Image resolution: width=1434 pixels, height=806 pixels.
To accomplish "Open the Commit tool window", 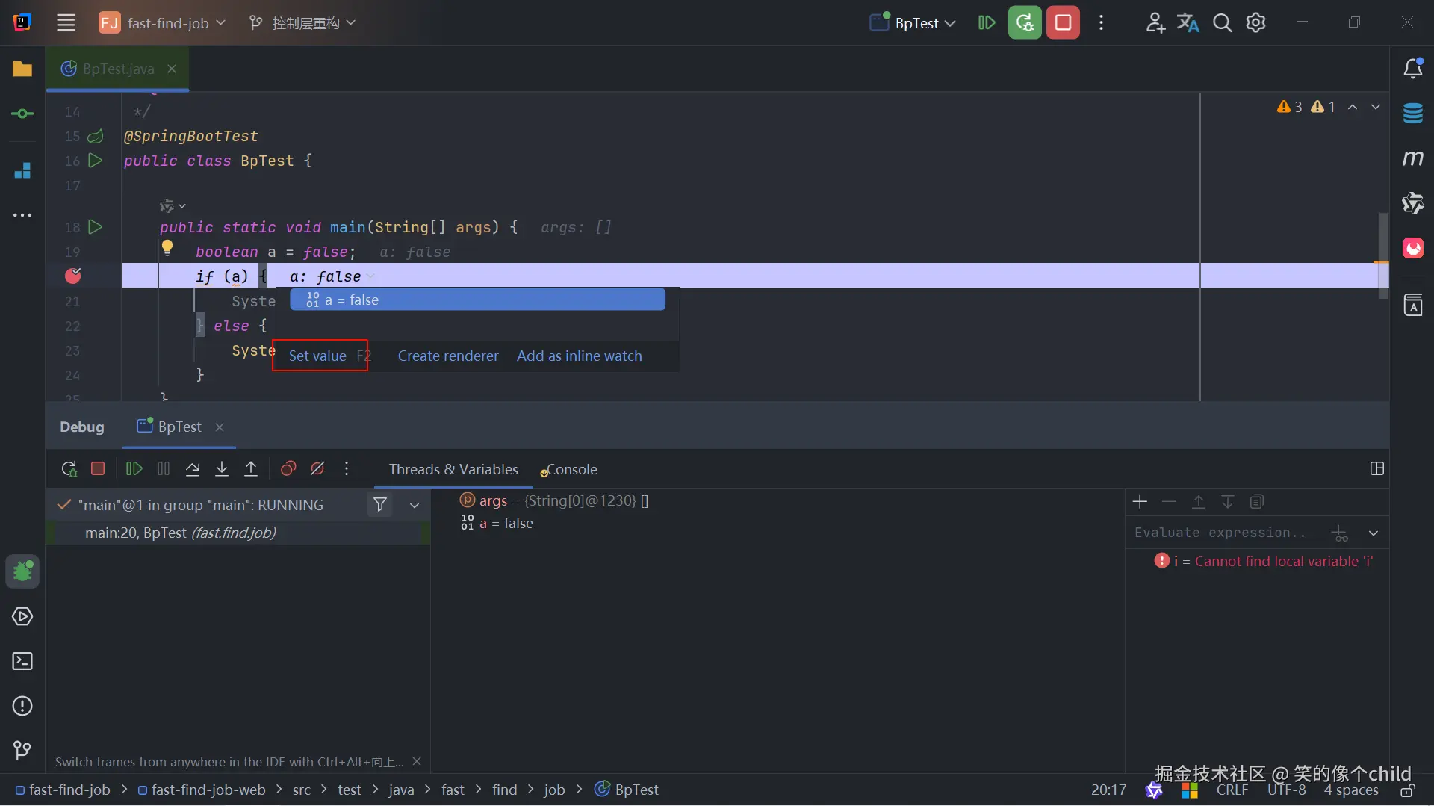I will [x=22, y=114].
